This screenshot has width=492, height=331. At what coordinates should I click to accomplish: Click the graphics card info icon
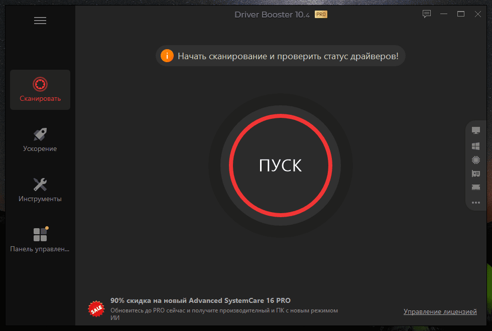click(476, 174)
